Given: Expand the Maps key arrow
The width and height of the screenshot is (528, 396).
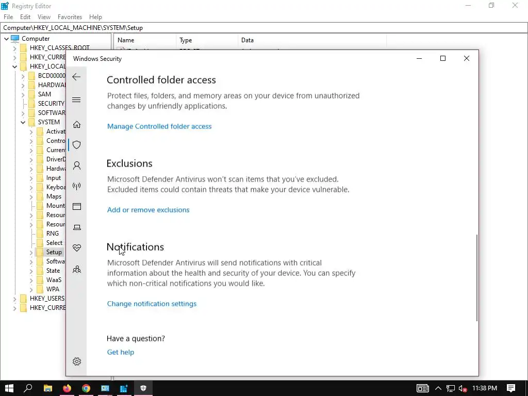Looking at the screenshot, I should 31,196.
